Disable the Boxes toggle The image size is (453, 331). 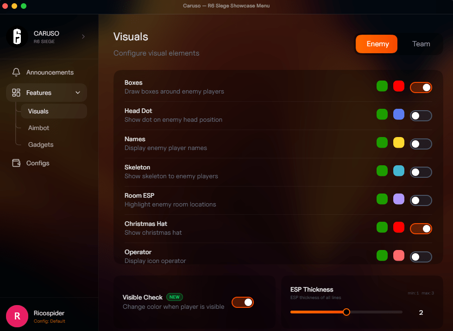click(421, 87)
